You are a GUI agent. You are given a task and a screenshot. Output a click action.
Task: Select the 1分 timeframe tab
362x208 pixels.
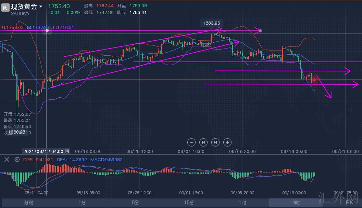tap(82, 203)
